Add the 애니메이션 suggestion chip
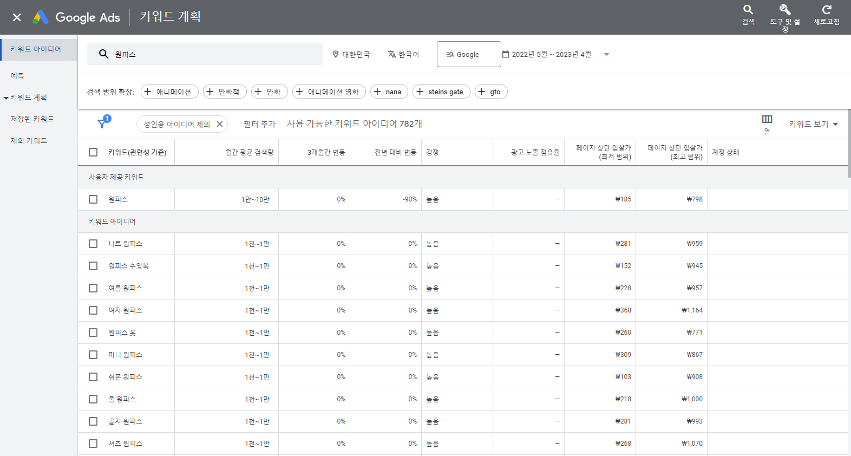 (x=169, y=92)
